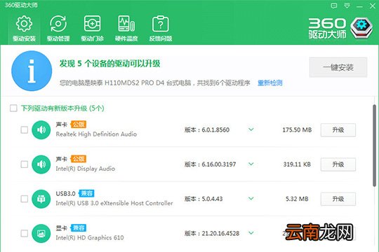Select Intel(R) USB 3.0 eXtensible Host Controller text
The image size is (379, 252).
(x=114, y=203)
